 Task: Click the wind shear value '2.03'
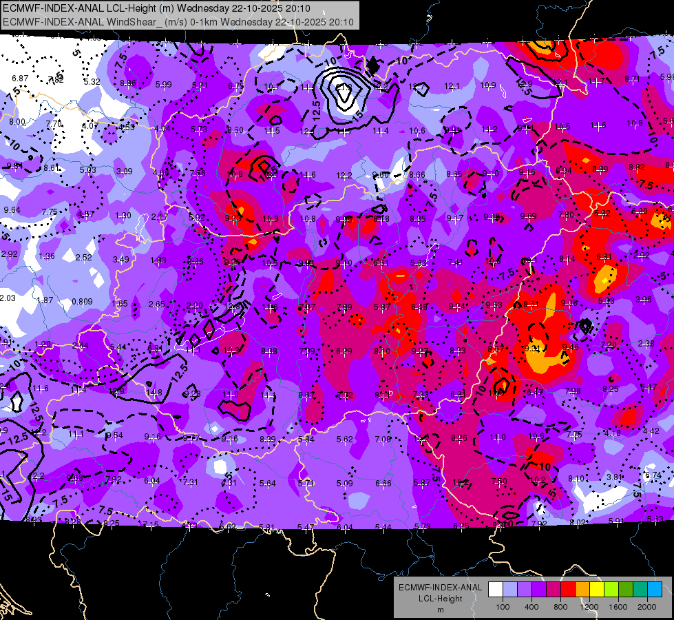click(8, 298)
